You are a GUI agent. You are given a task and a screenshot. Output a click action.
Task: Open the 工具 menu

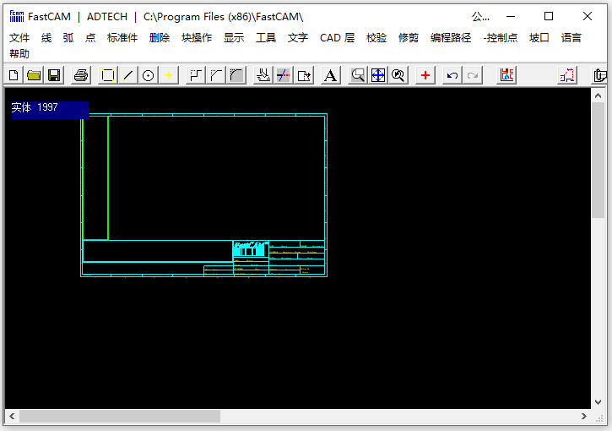pyautogui.click(x=266, y=38)
